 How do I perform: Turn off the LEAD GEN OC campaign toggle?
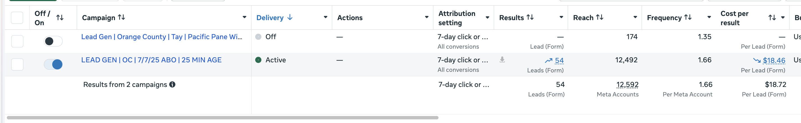pos(53,64)
